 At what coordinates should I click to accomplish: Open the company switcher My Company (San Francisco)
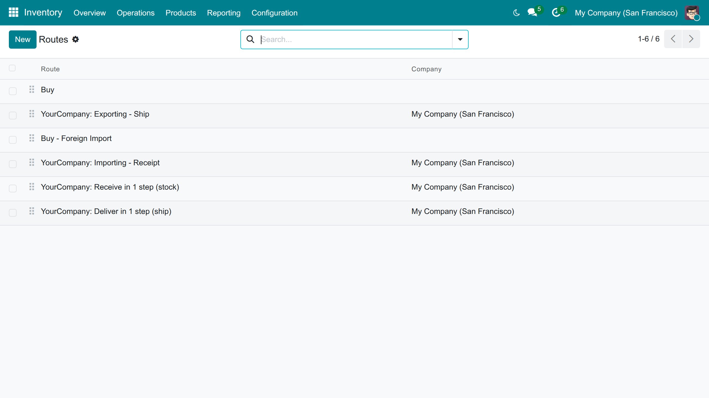point(626,13)
